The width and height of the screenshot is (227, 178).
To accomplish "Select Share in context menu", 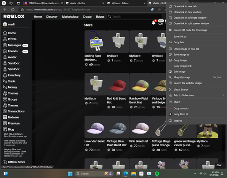I will click(197, 102).
